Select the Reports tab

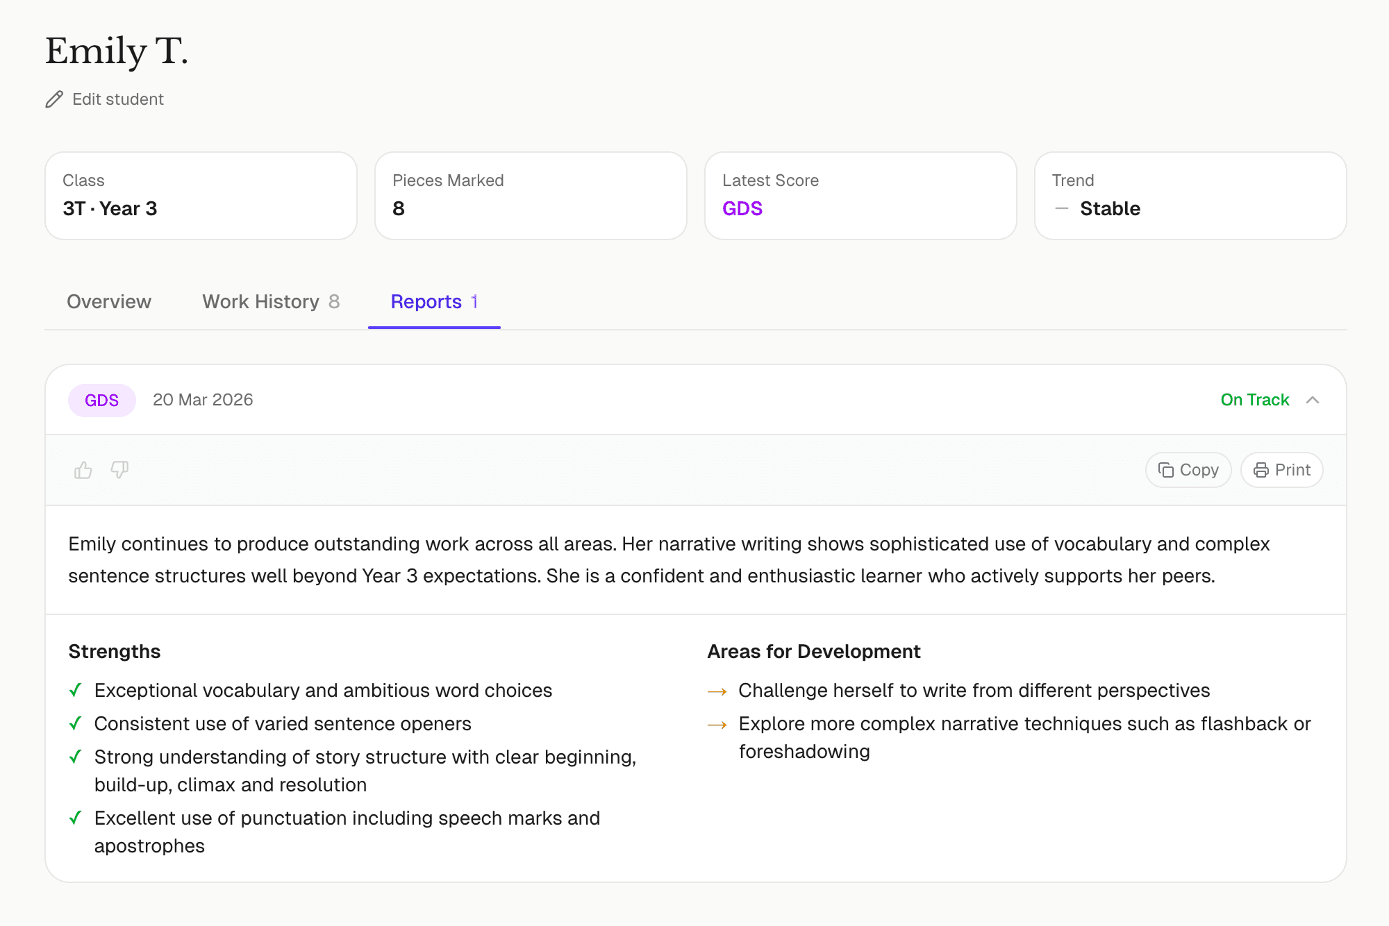pos(433,302)
